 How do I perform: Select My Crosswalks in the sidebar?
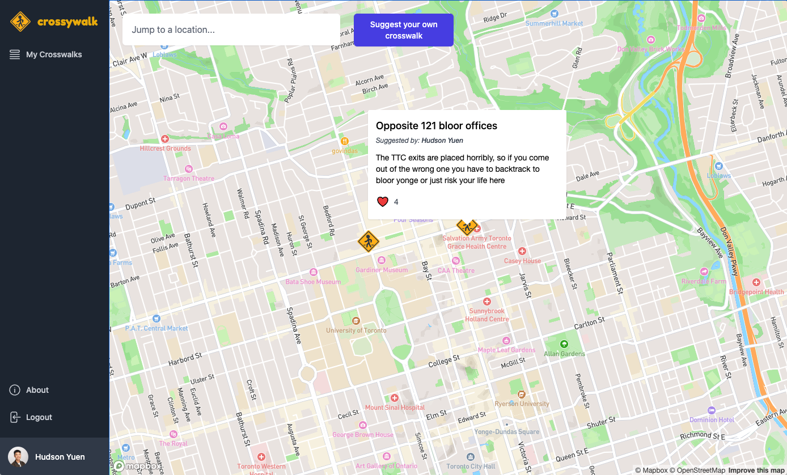pos(54,54)
